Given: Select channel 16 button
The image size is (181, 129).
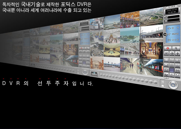Looking at the screenshot, I should [x=156, y=82].
